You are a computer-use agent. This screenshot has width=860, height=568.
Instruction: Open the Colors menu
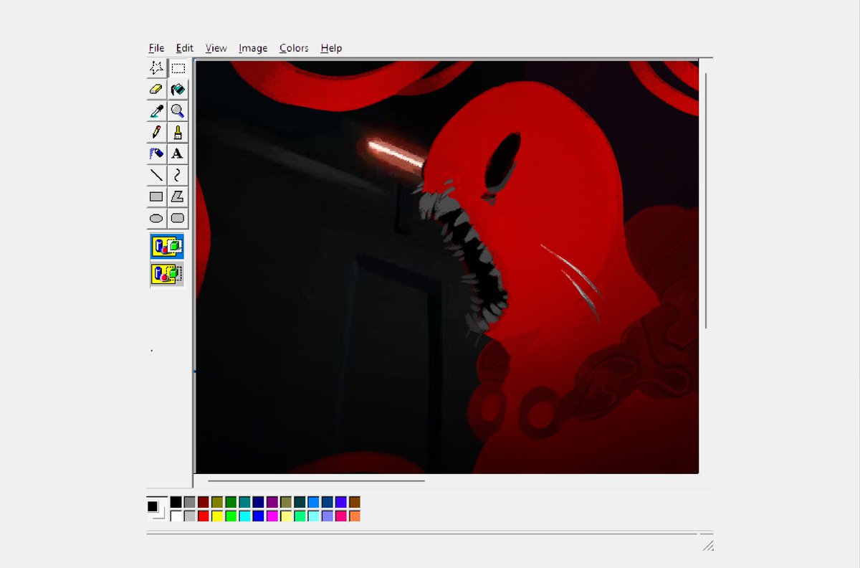point(294,48)
